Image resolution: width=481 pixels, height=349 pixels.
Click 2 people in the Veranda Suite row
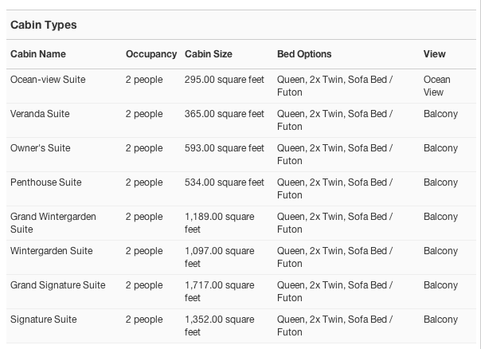coord(144,114)
